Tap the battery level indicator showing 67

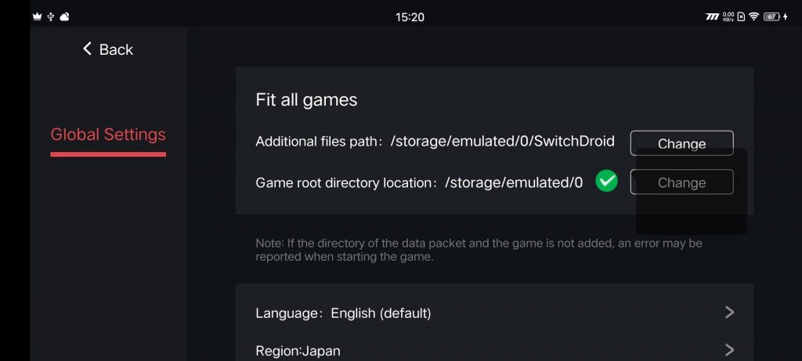(x=771, y=17)
